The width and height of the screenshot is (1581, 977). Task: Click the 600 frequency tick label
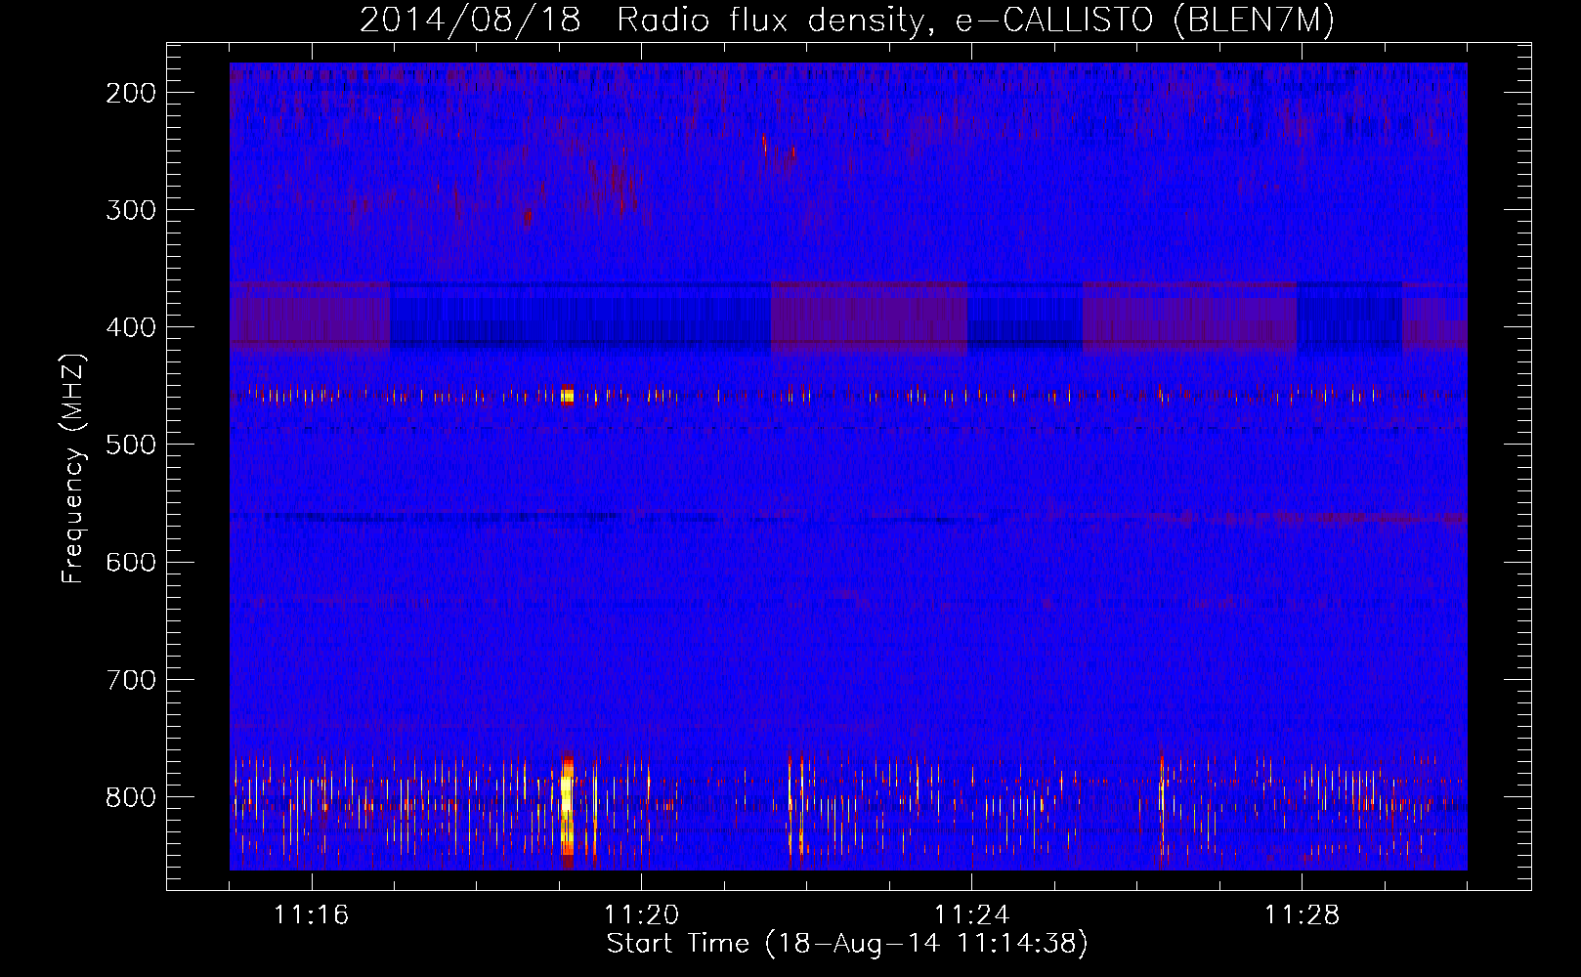pos(130,562)
